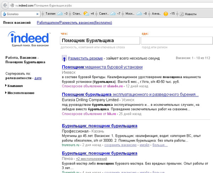The height and width of the screenshot is (173, 213).
Task: Click the browser back arrow button
Action: (5, 5)
